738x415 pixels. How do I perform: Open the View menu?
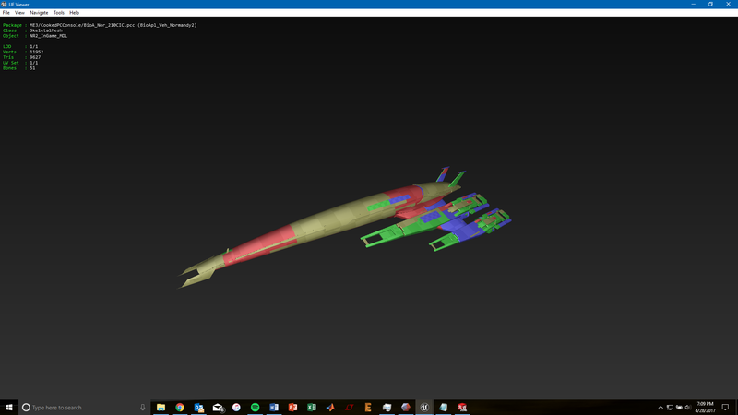(x=19, y=13)
